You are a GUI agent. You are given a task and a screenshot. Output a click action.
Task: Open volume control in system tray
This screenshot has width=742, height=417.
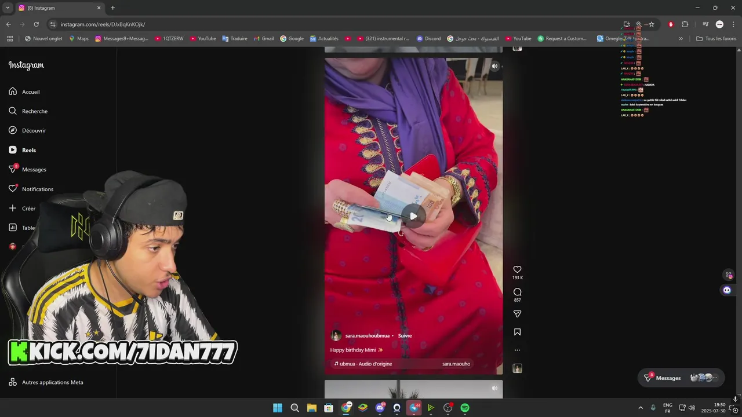click(692, 408)
